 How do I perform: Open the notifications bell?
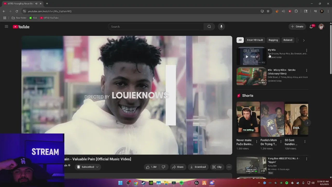[311, 26]
